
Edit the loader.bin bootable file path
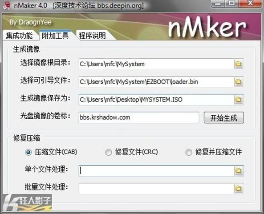point(156,82)
